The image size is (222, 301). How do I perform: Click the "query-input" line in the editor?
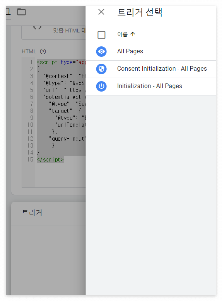coord(67,139)
